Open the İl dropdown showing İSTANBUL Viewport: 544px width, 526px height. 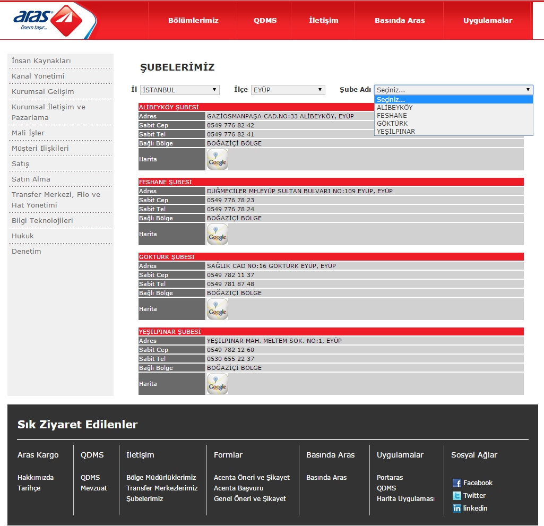tap(180, 90)
